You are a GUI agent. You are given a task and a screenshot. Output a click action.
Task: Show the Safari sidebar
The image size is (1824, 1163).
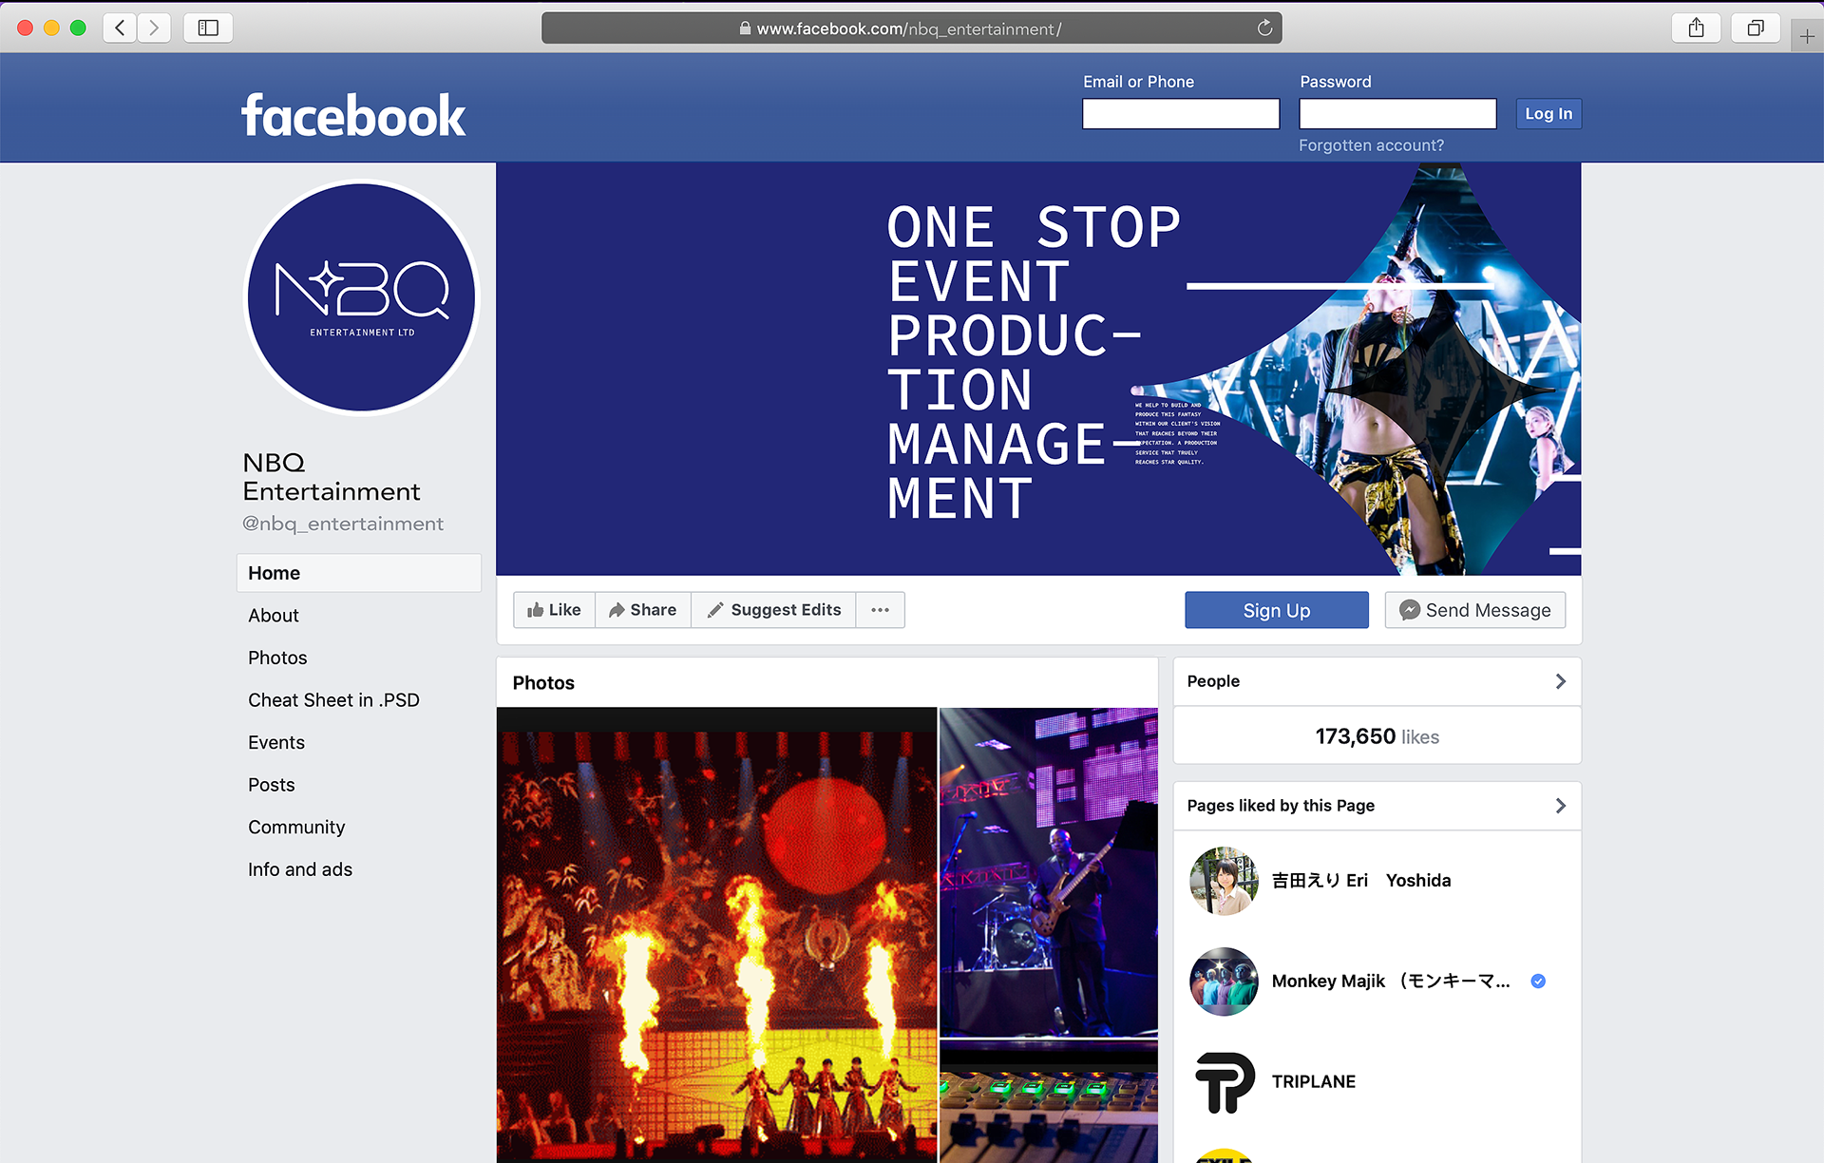(208, 28)
